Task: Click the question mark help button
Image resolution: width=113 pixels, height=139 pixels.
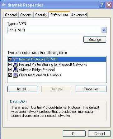Action: click(x=102, y=5)
